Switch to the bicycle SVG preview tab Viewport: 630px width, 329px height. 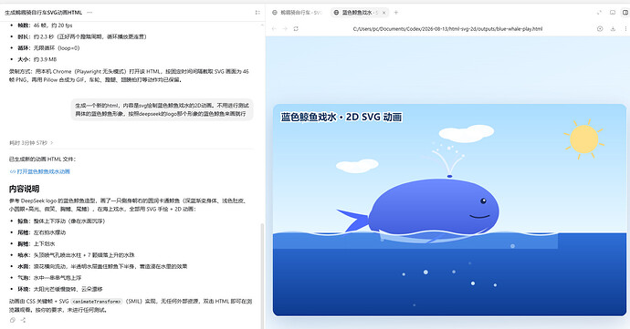[297, 13]
